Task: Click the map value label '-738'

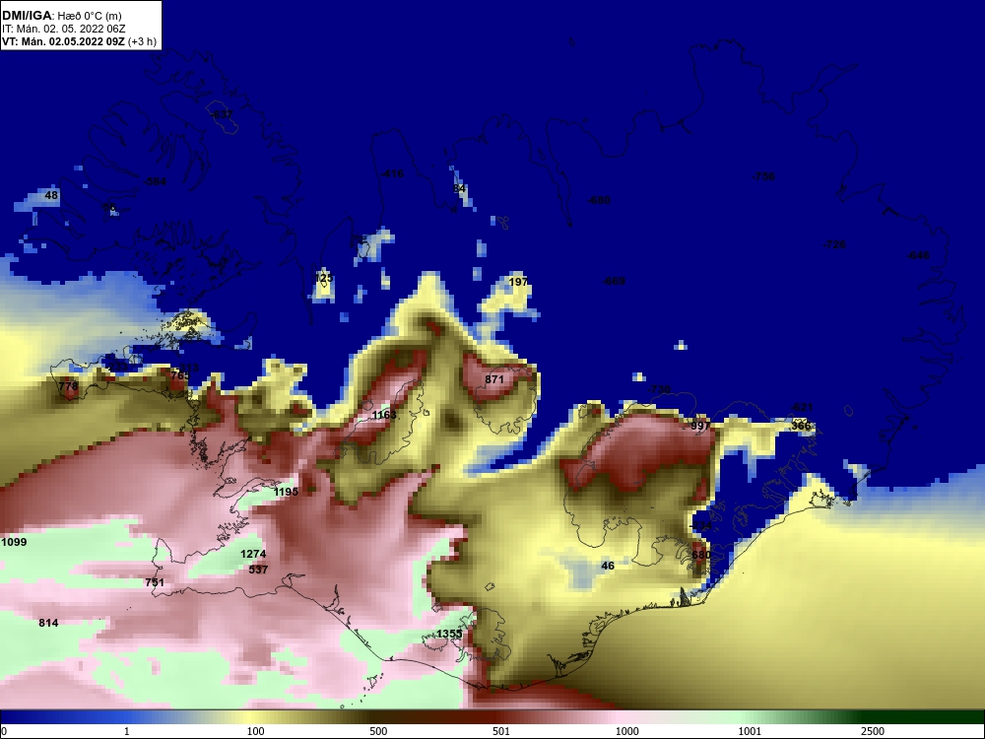Action: [x=659, y=389]
